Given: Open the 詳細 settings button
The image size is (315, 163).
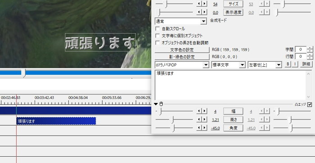Looking at the screenshot, I should tap(306, 64).
